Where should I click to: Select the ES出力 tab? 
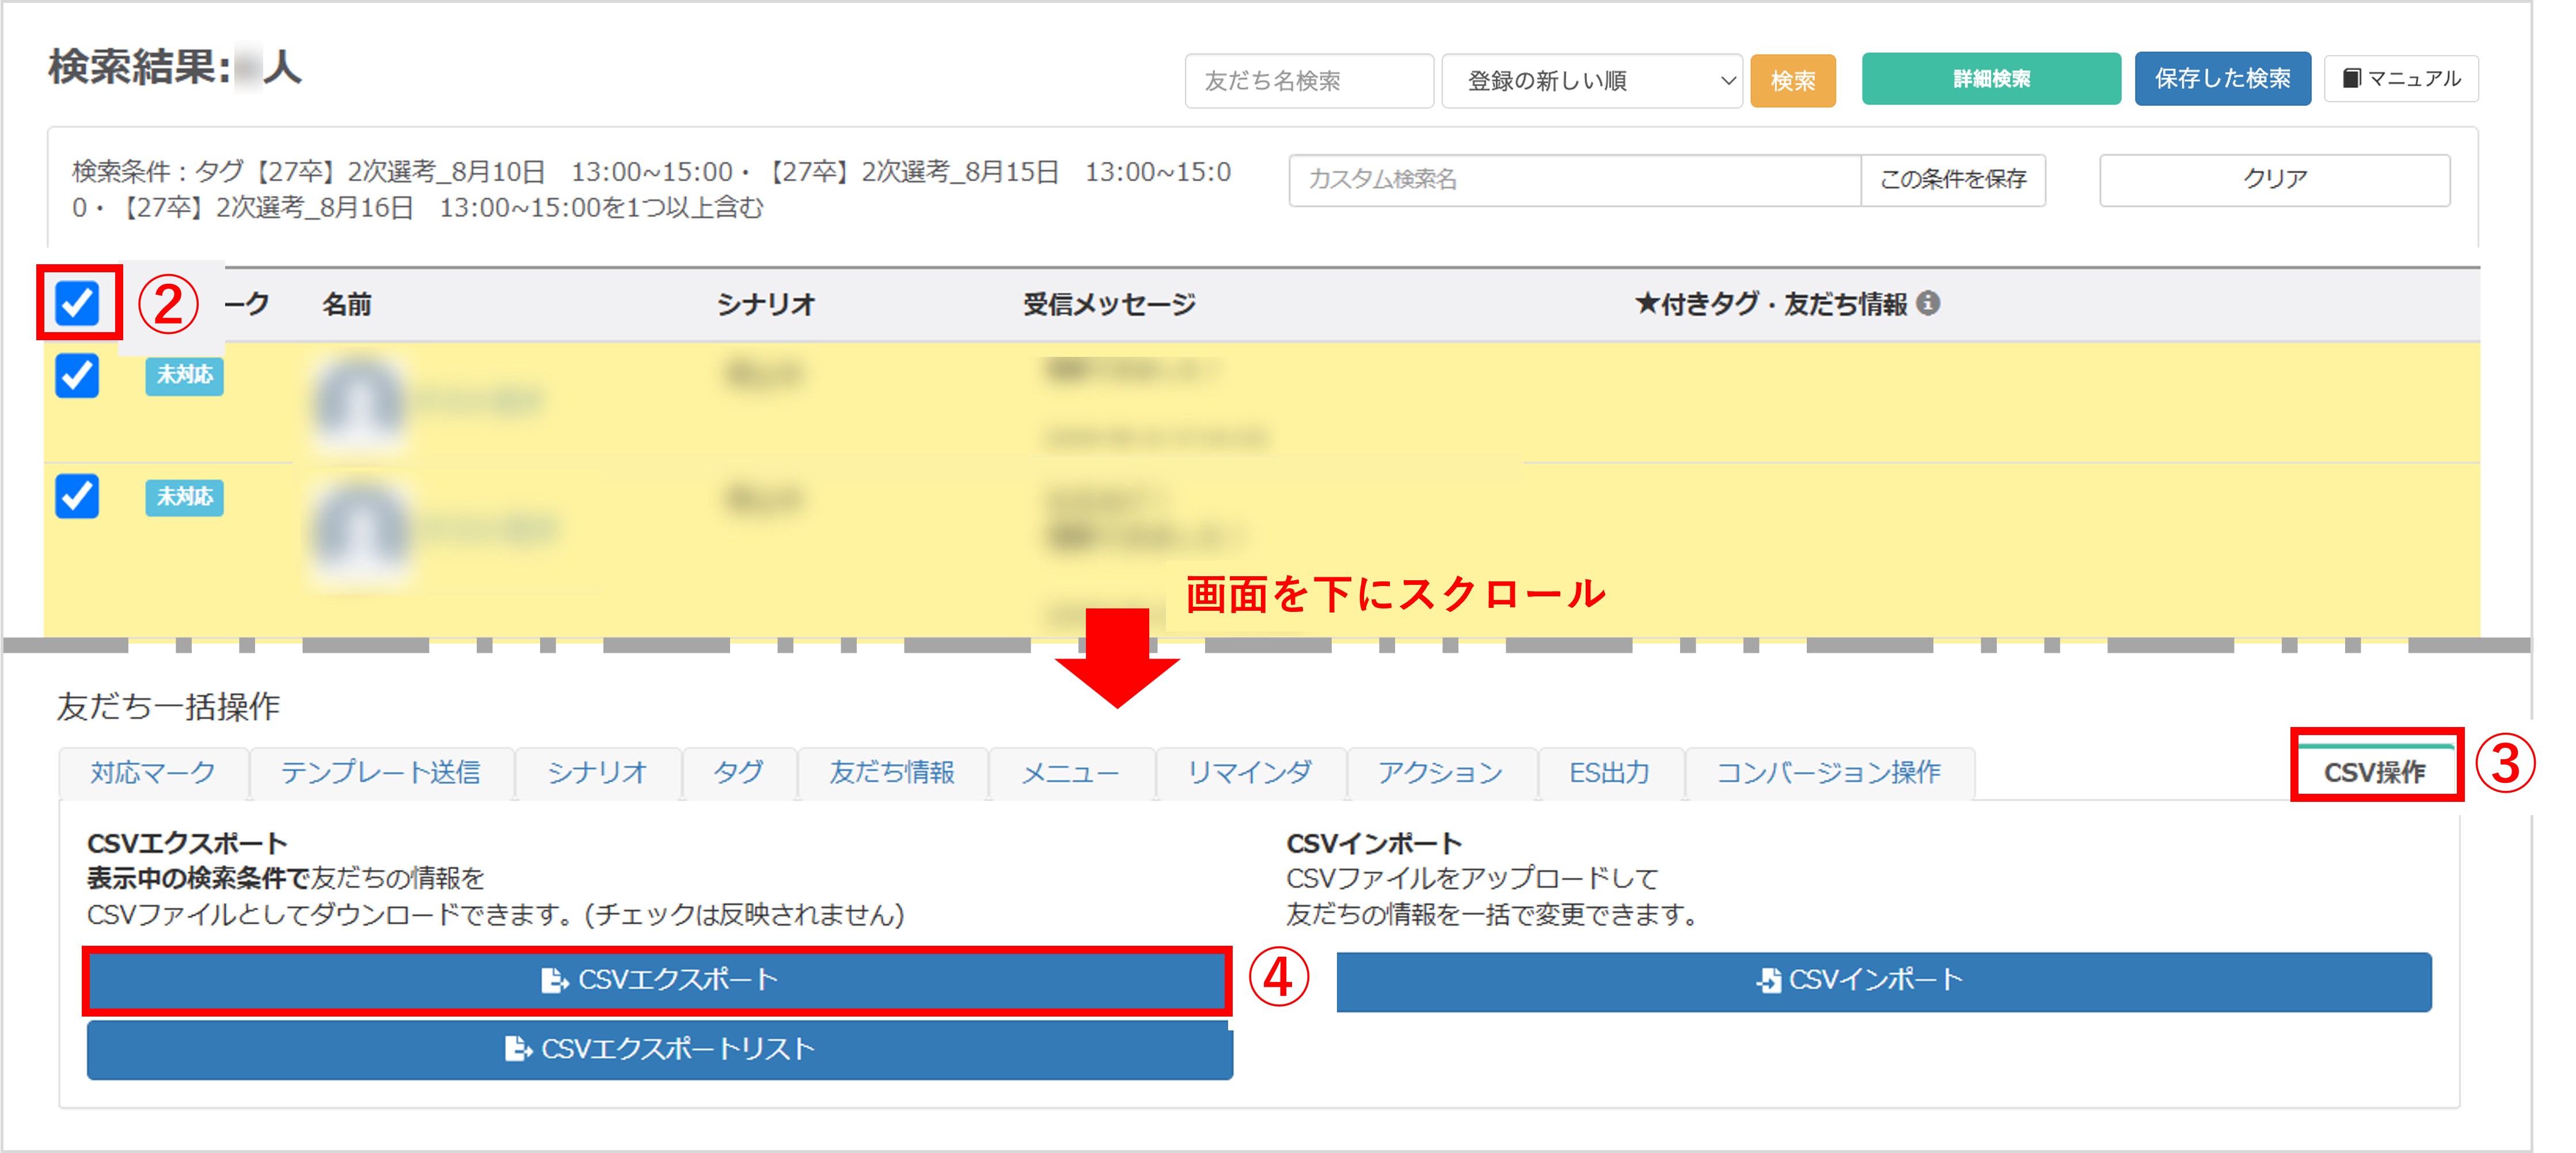(x=1609, y=771)
